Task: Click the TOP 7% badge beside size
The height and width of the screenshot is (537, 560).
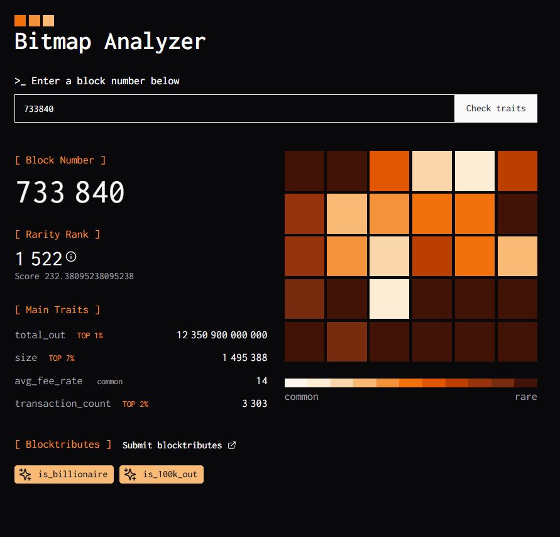Action: [x=62, y=358]
